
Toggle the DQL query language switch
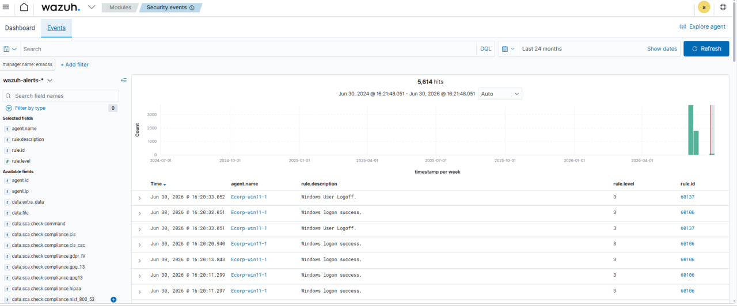pos(485,49)
